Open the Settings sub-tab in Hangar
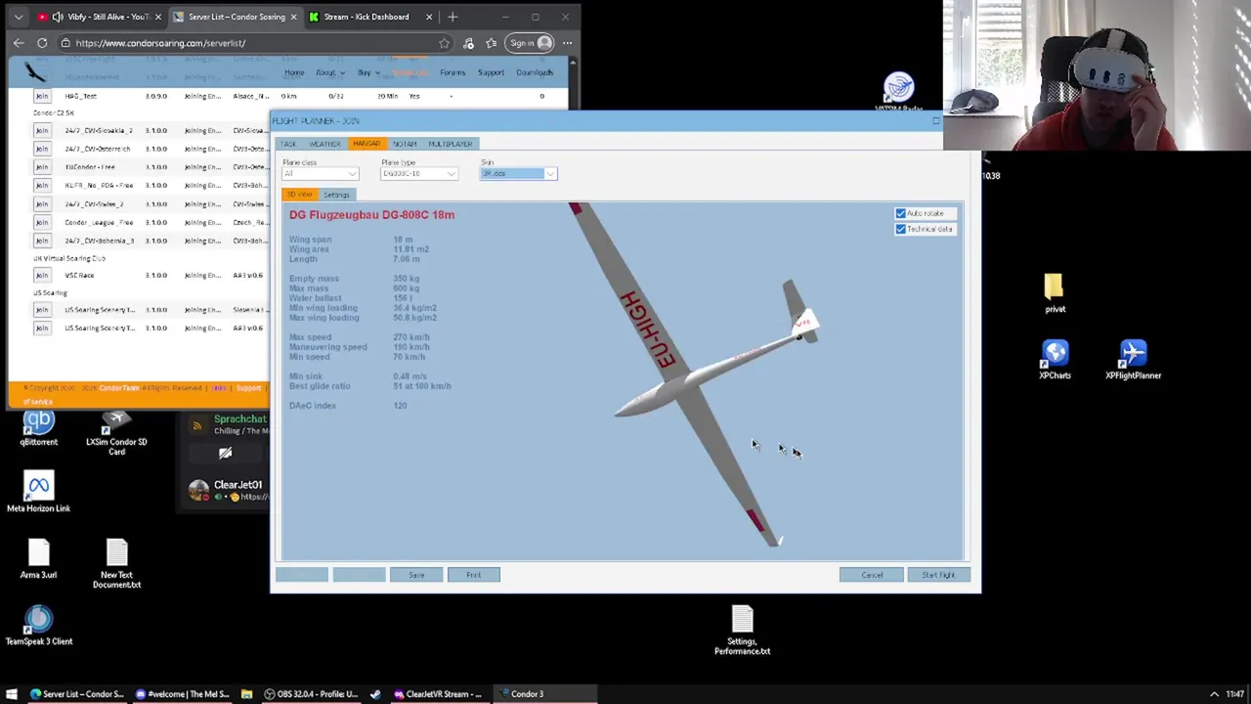Image resolution: width=1251 pixels, height=704 pixels. (x=336, y=195)
